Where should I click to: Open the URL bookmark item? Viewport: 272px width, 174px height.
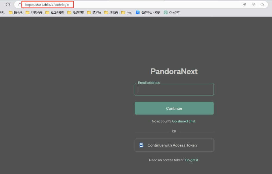click(x=2, y=12)
